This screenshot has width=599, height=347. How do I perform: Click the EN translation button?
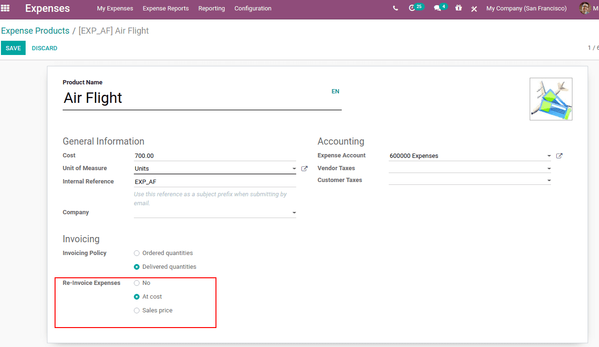(336, 91)
